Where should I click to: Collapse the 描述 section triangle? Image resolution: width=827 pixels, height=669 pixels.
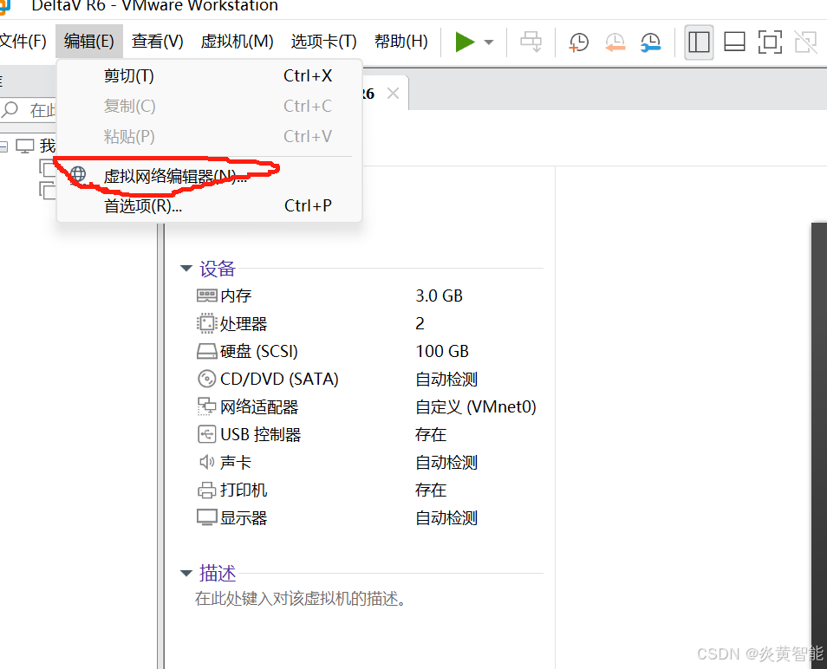(186, 573)
